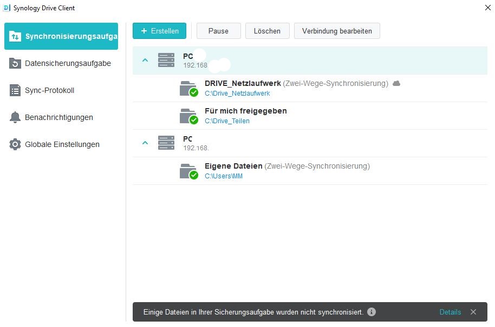
Task: Click the info icon in the notification bar
Action: click(372, 312)
